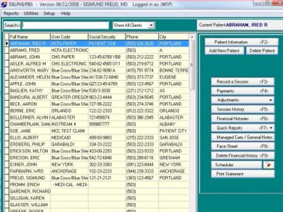The image size is (283, 212).
Task: Click the Social Security column header
Action: (107, 37)
